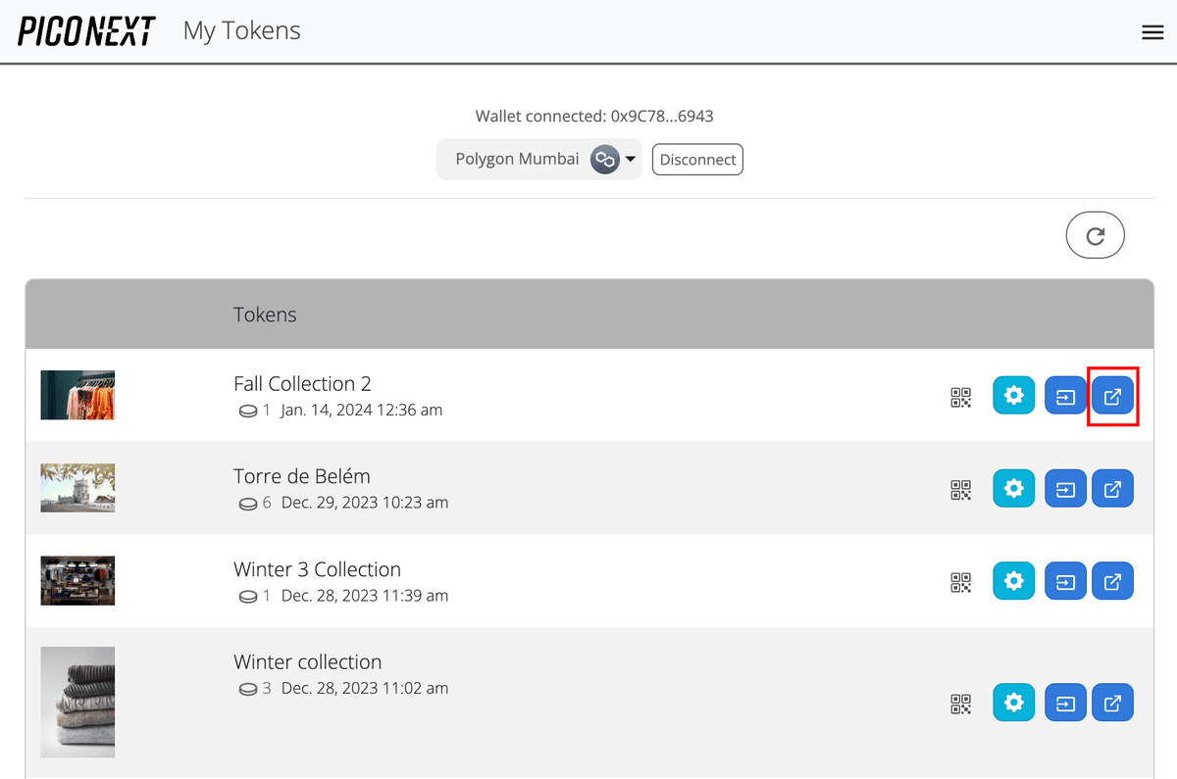Click the Polygon network icon in the selector
Screen dimensions: 1177x779
(604, 159)
